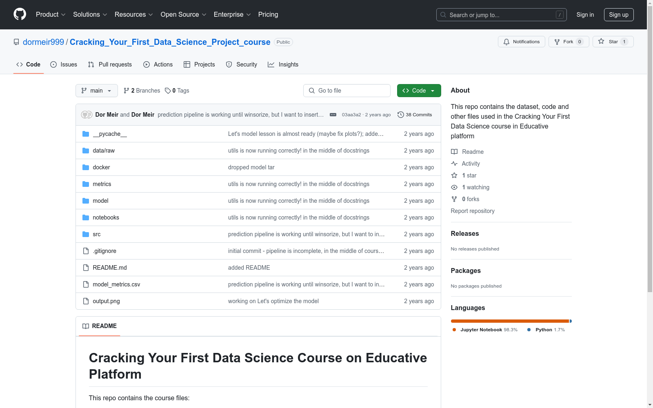Click the star icon in Star button
Image resolution: width=653 pixels, height=408 pixels.
coord(601,41)
